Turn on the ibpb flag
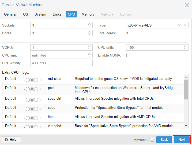 [x=36, y=118]
